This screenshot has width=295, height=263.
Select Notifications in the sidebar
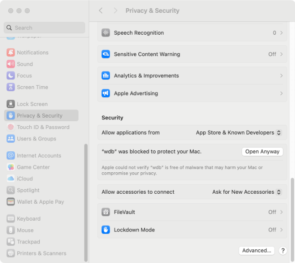(32, 52)
